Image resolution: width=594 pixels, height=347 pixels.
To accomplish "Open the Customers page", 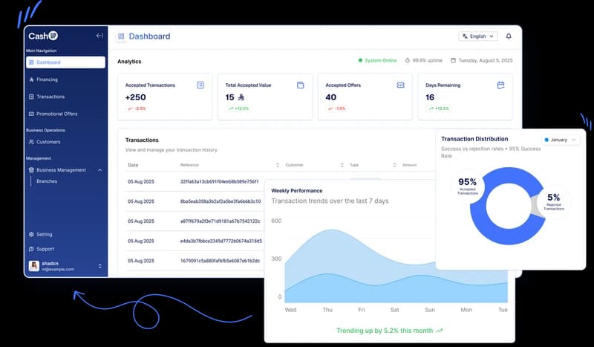I will point(48,142).
